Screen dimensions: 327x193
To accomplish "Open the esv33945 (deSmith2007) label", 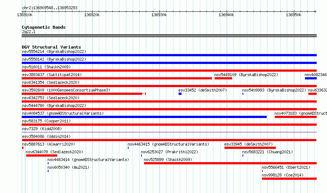I will (x=248, y=144).
